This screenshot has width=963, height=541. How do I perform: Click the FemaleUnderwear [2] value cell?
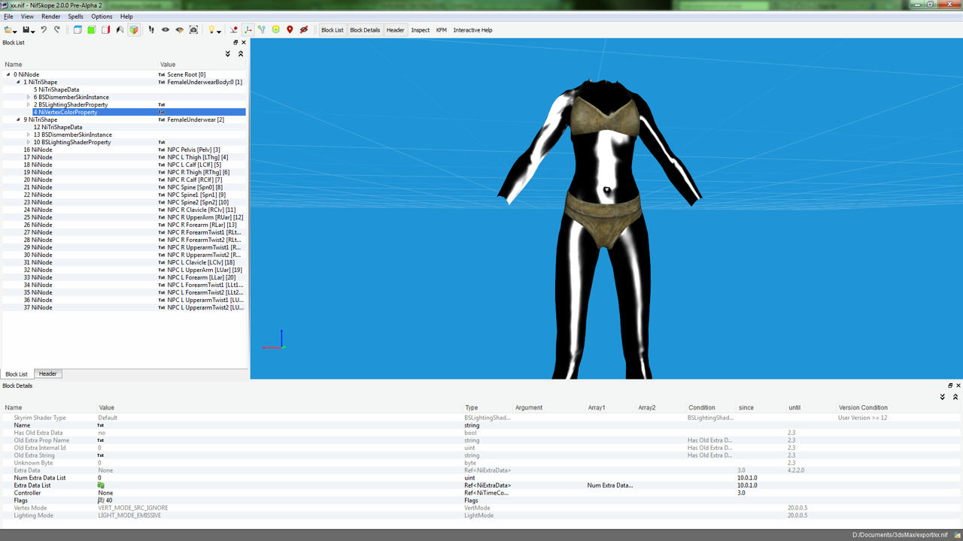point(202,119)
